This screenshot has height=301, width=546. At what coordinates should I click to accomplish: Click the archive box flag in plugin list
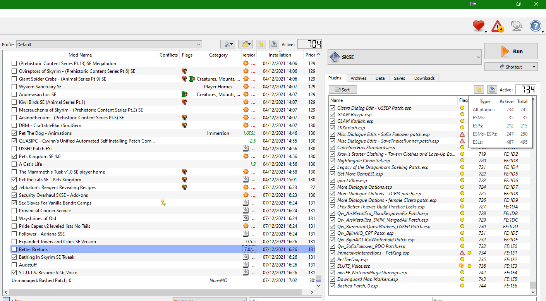[x=462, y=266]
